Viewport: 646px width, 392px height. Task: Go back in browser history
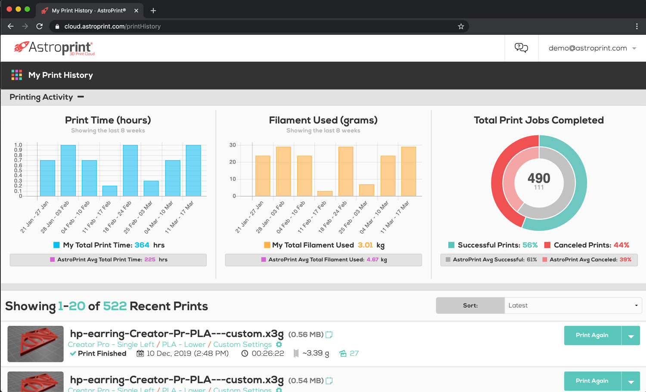11,26
